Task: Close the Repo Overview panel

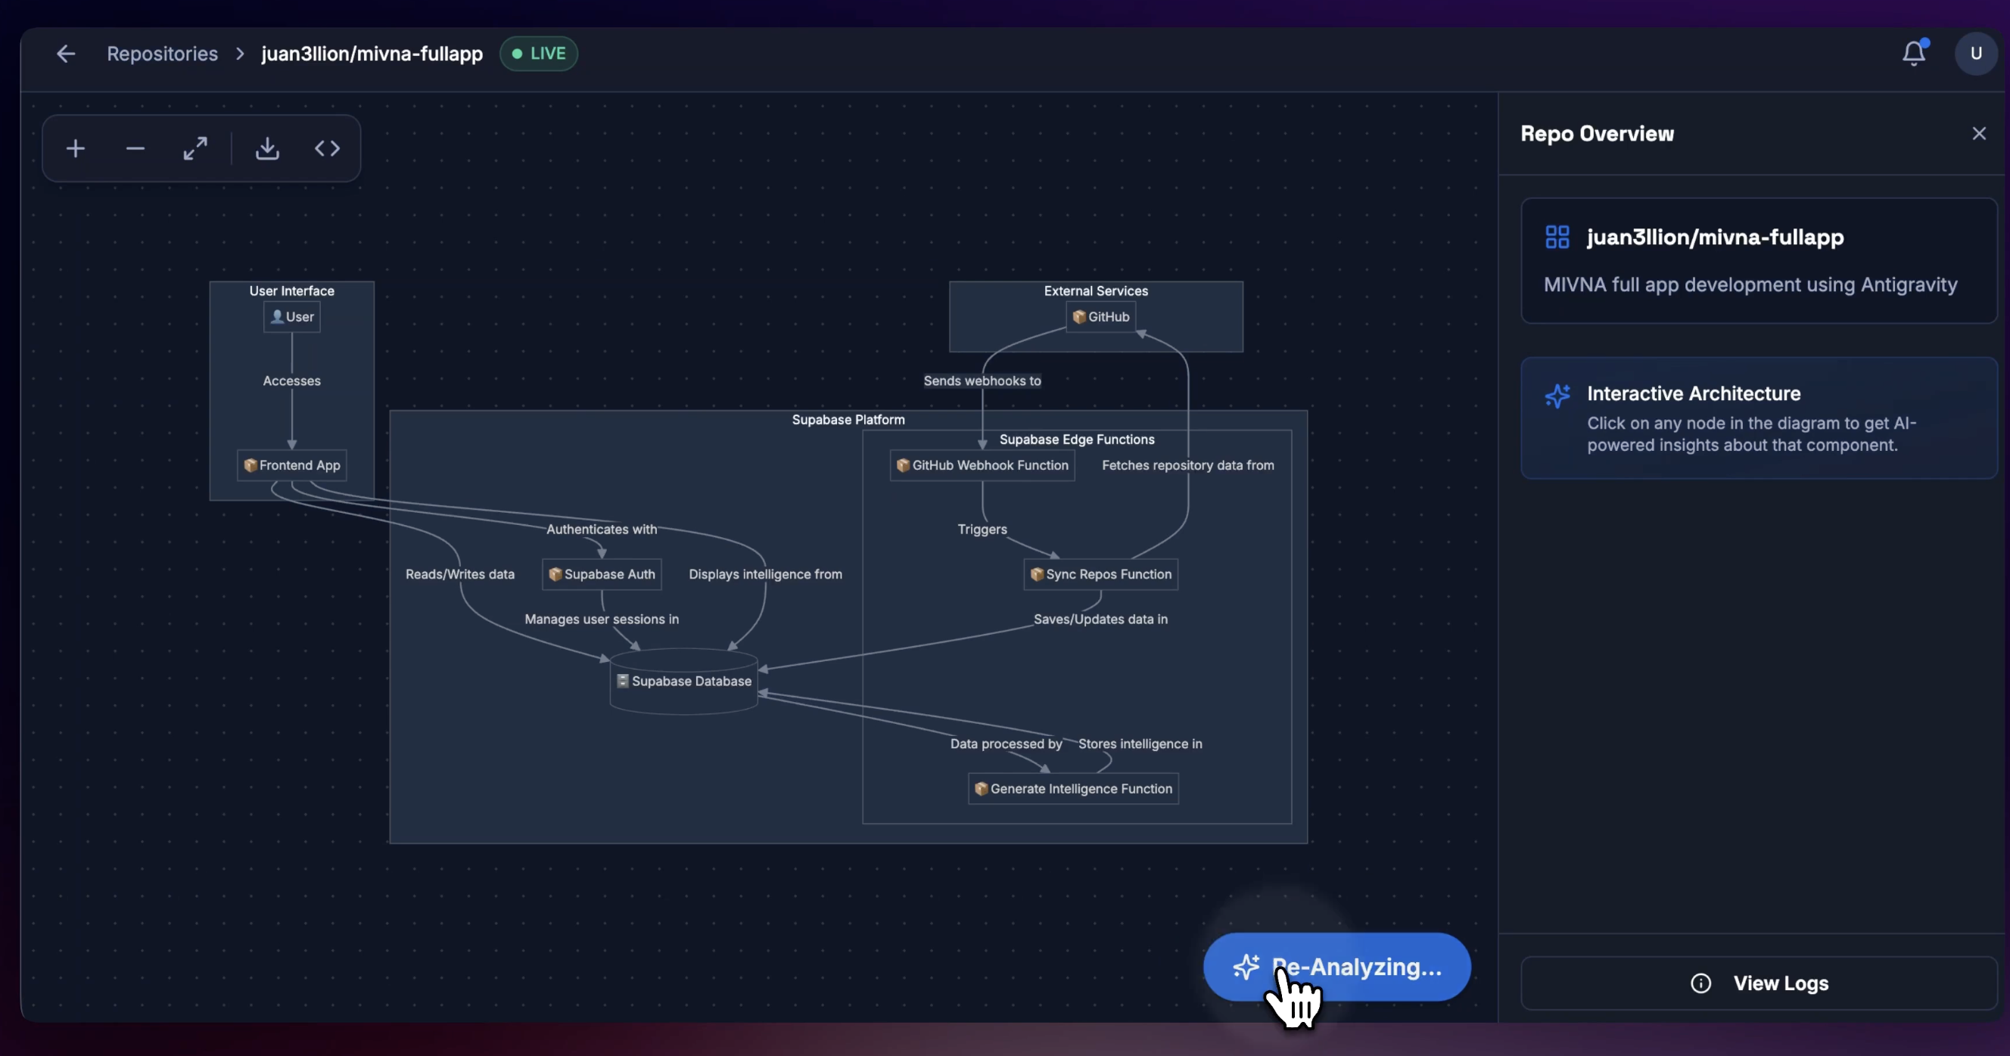Action: [1980, 132]
